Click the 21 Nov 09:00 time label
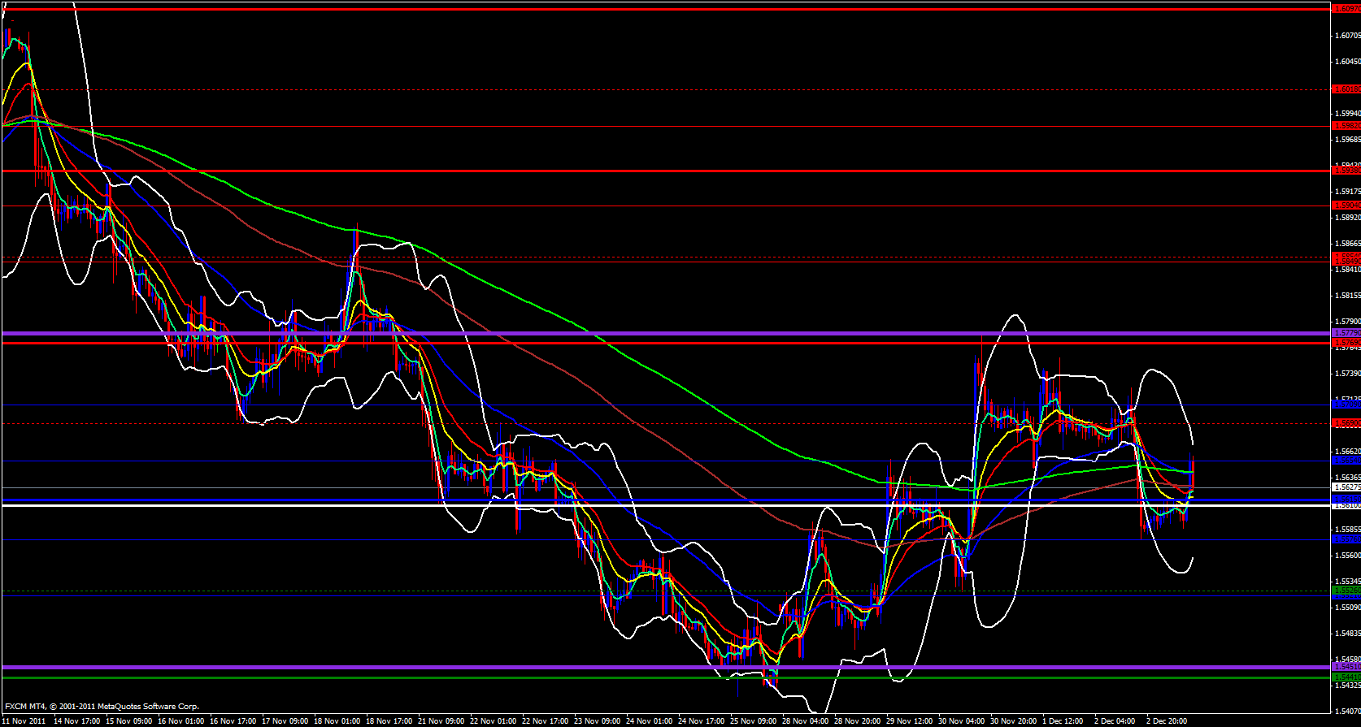The image size is (1361, 727). coord(441,721)
